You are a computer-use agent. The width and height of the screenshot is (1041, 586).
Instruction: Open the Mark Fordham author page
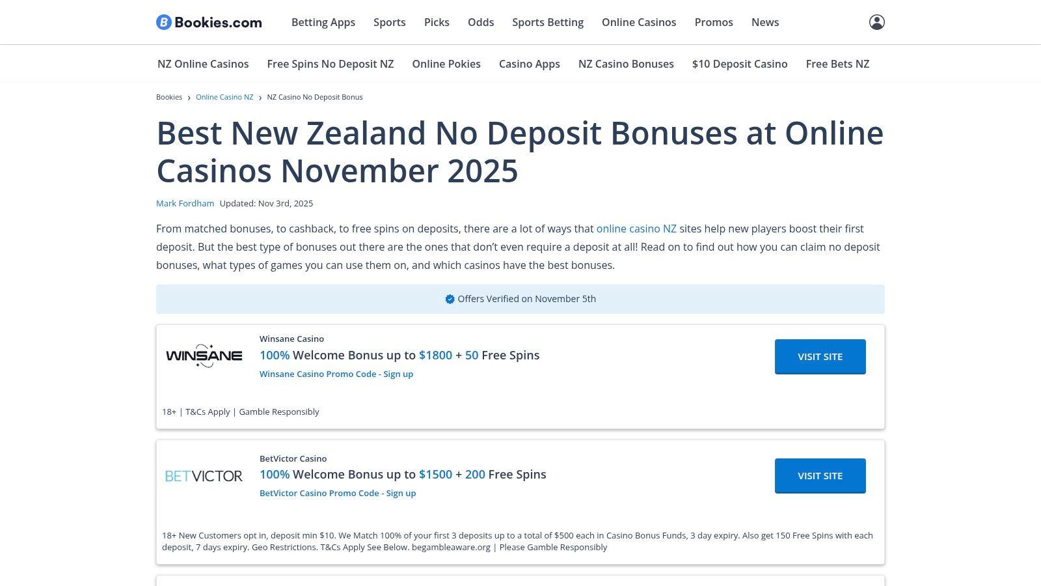tap(185, 203)
